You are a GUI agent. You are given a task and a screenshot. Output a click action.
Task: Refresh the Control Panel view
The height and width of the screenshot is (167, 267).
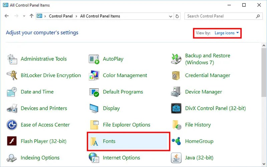177,16
